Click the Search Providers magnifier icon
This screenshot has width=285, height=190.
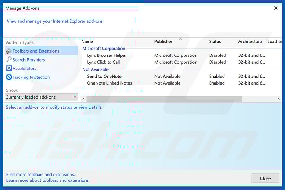(x=9, y=59)
